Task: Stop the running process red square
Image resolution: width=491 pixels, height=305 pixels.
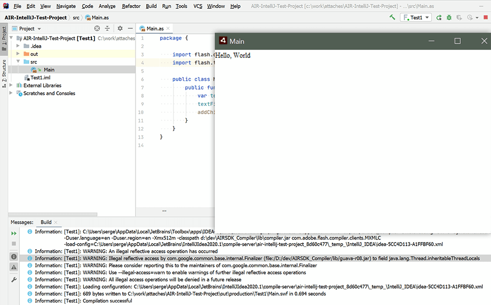Action: point(486,17)
